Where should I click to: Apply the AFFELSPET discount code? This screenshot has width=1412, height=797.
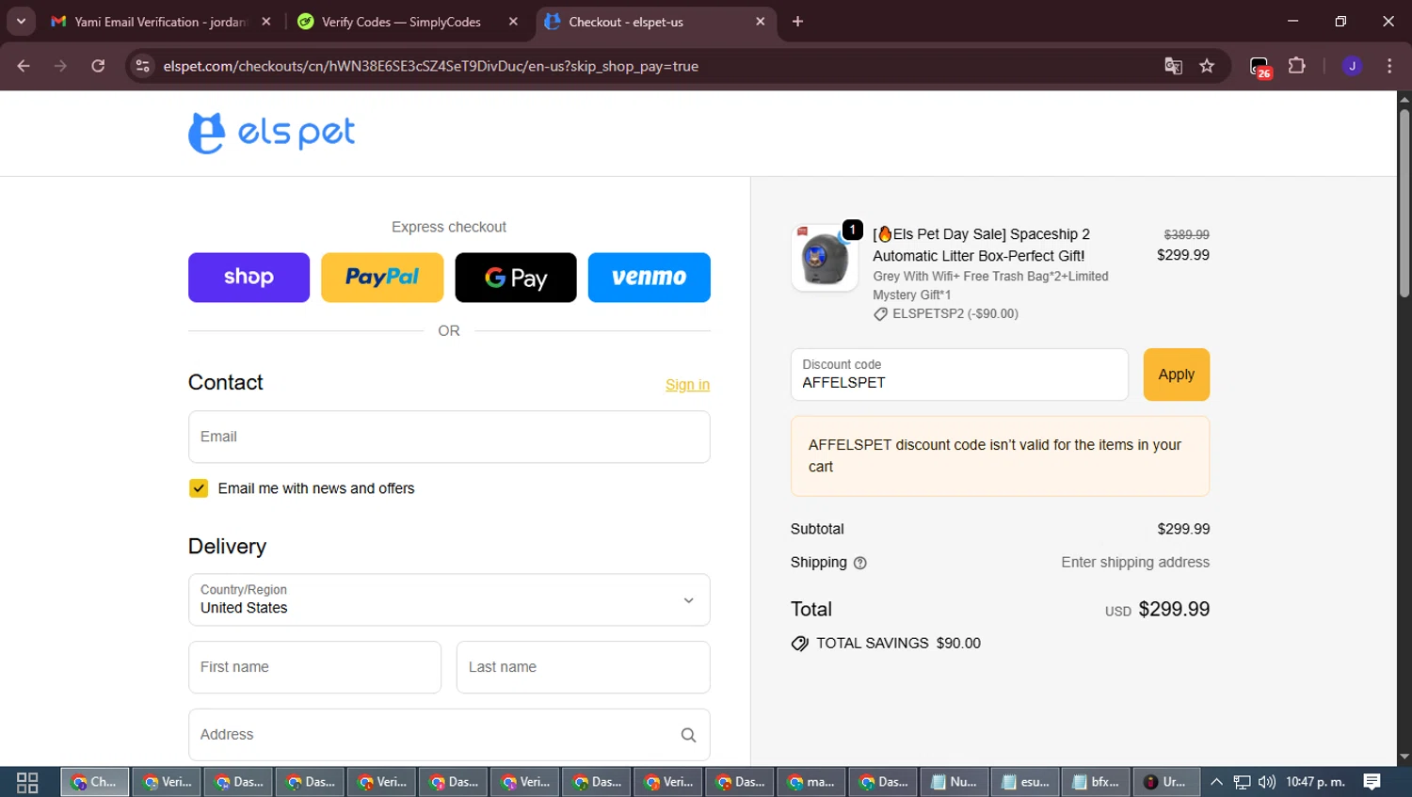click(x=1176, y=375)
